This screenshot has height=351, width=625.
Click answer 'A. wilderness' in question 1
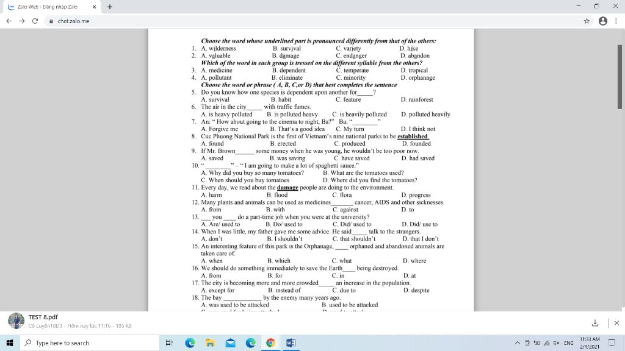(219, 49)
